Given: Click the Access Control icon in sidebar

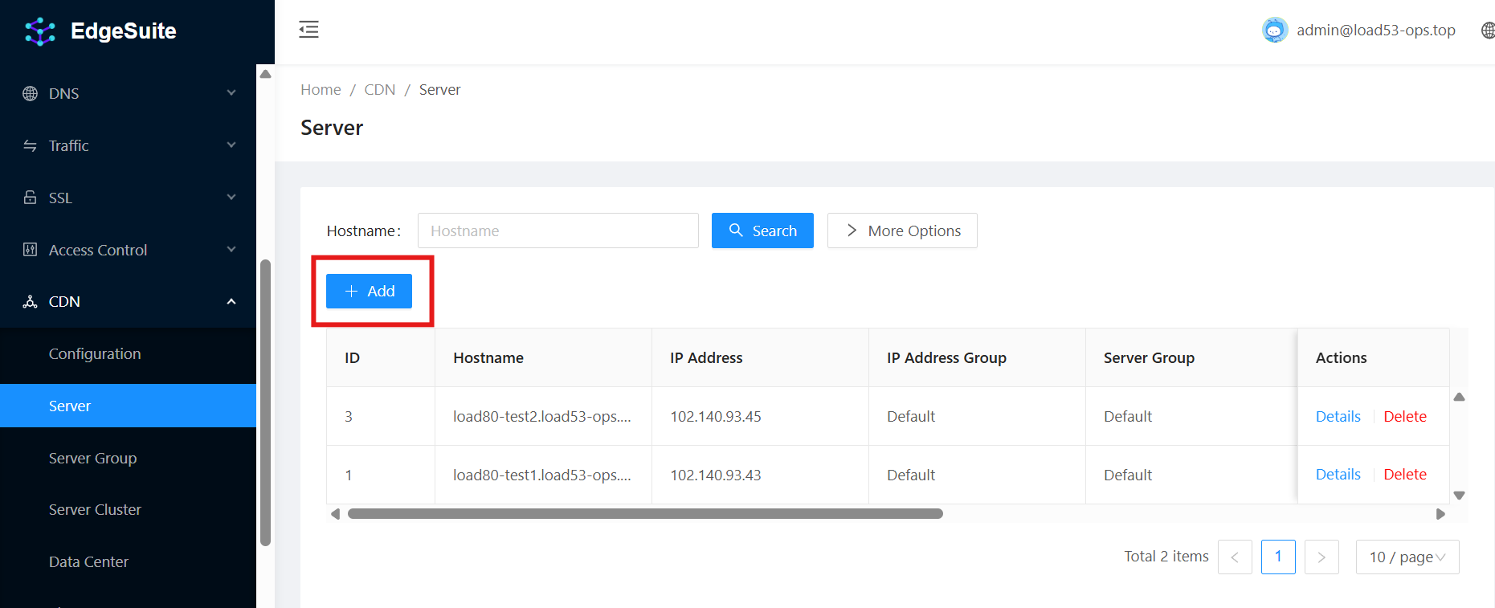Looking at the screenshot, I should click(31, 250).
